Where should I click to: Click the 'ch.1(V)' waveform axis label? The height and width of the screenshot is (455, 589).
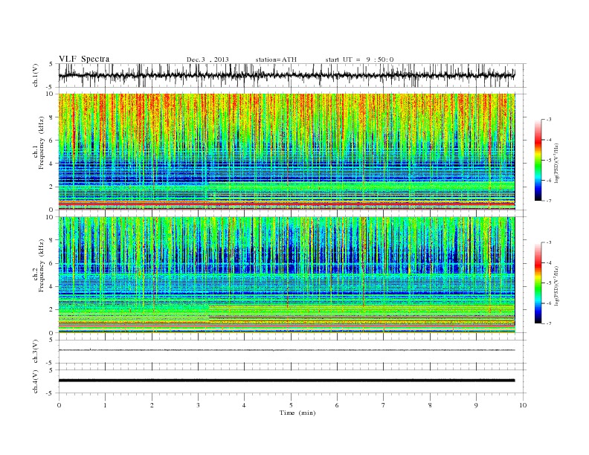35,75
